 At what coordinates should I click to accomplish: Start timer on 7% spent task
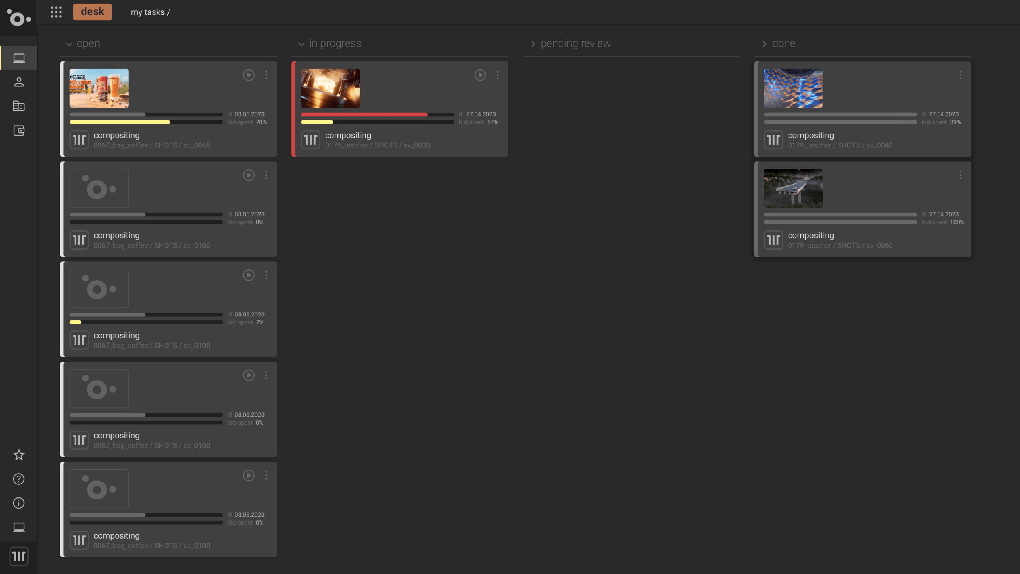(x=249, y=275)
